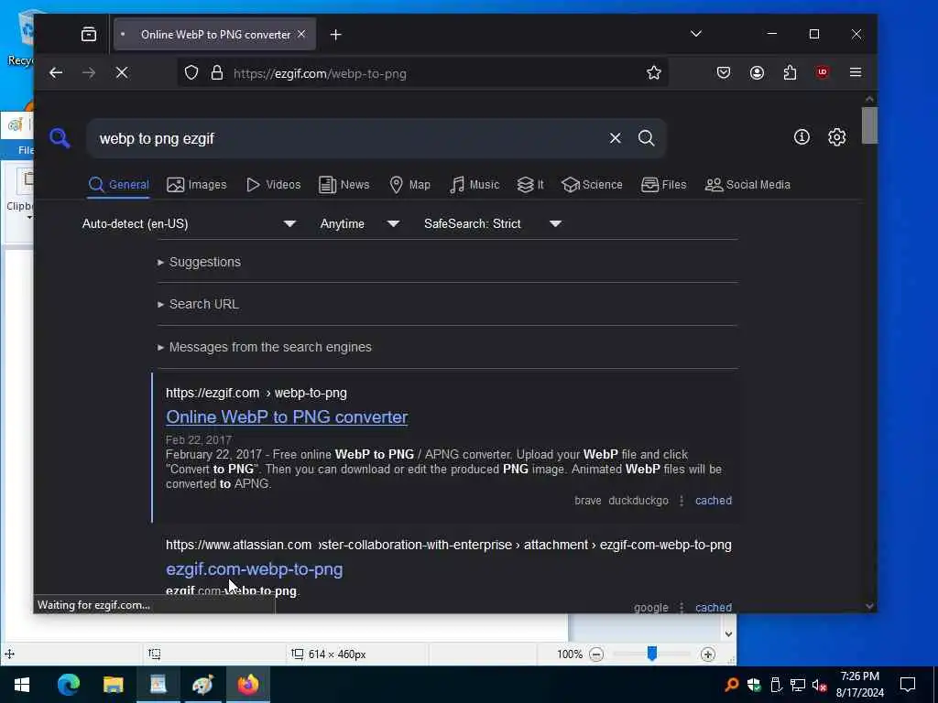938x703 pixels.
Task: Clear the search query with X
Action: [x=615, y=138]
